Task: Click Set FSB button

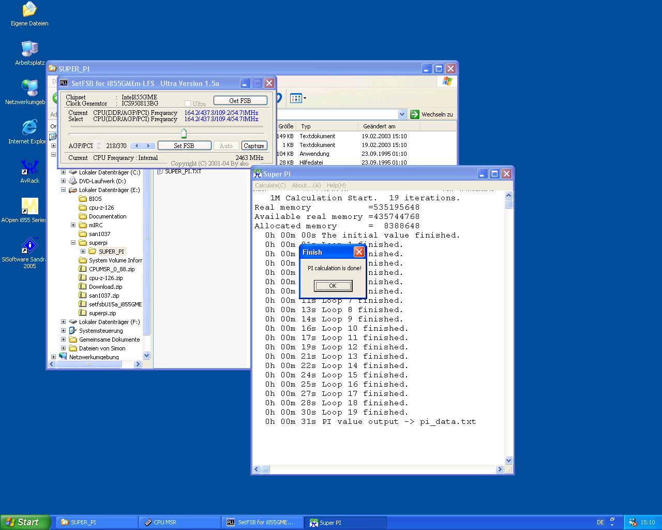Action: tap(184, 145)
